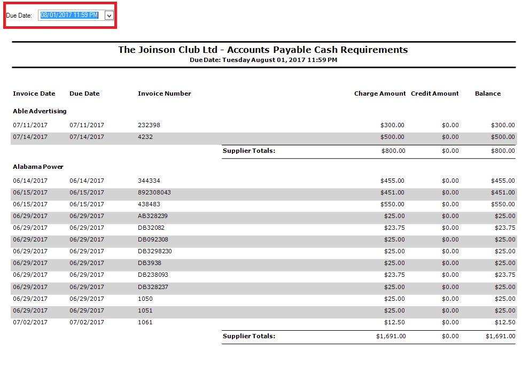The image size is (530, 374).
Task: Click the Credit Amount column header
Action: (434, 93)
